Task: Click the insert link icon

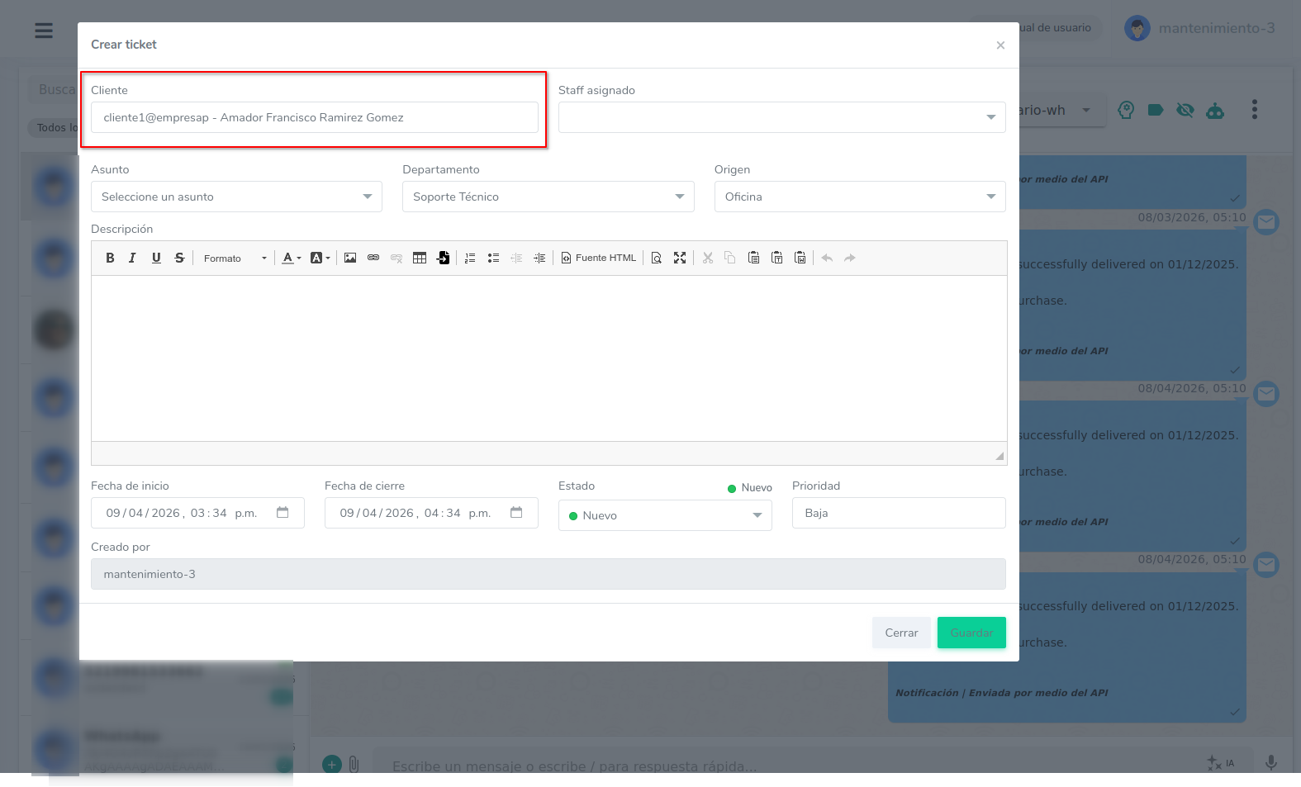Action: [373, 258]
